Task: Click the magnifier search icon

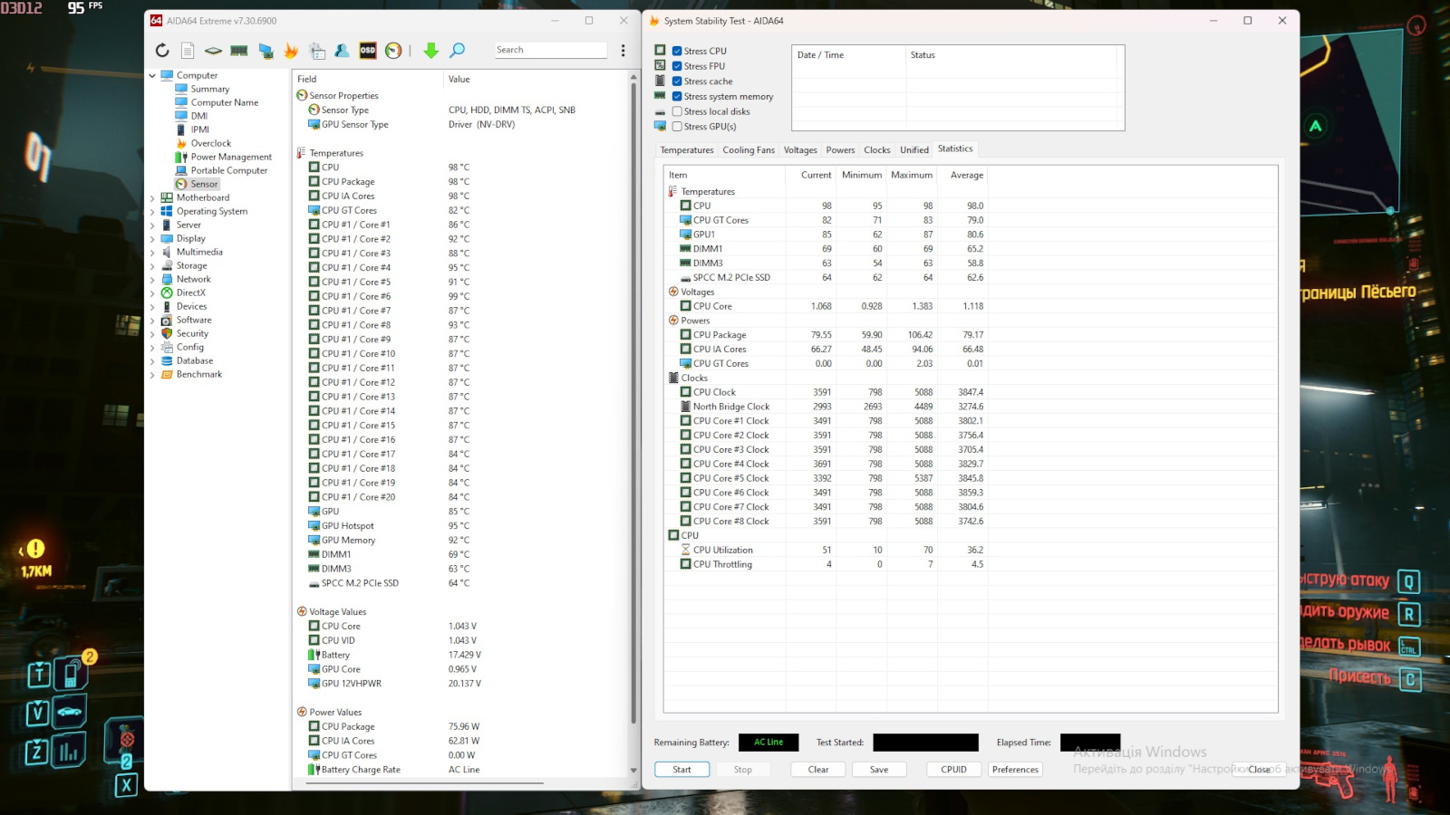Action: [458, 51]
